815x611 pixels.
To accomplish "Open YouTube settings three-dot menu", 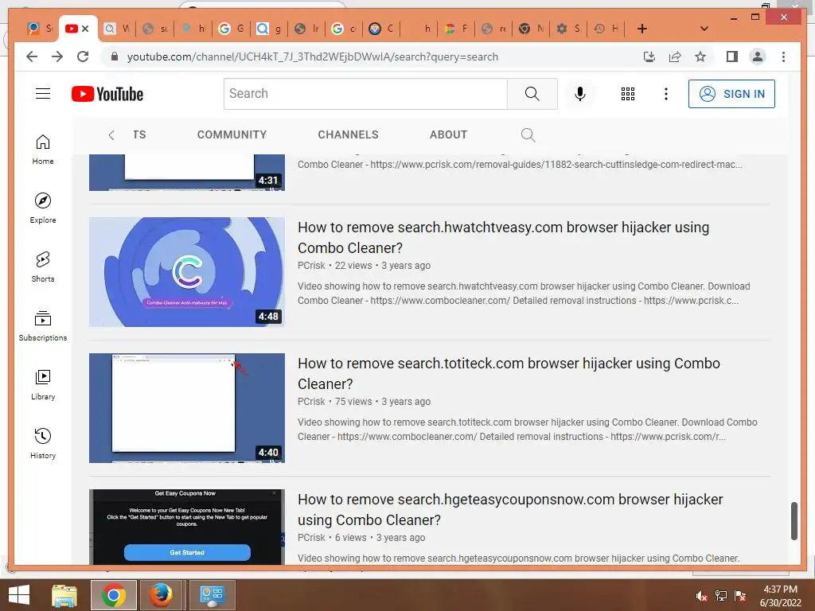I will (x=666, y=94).
